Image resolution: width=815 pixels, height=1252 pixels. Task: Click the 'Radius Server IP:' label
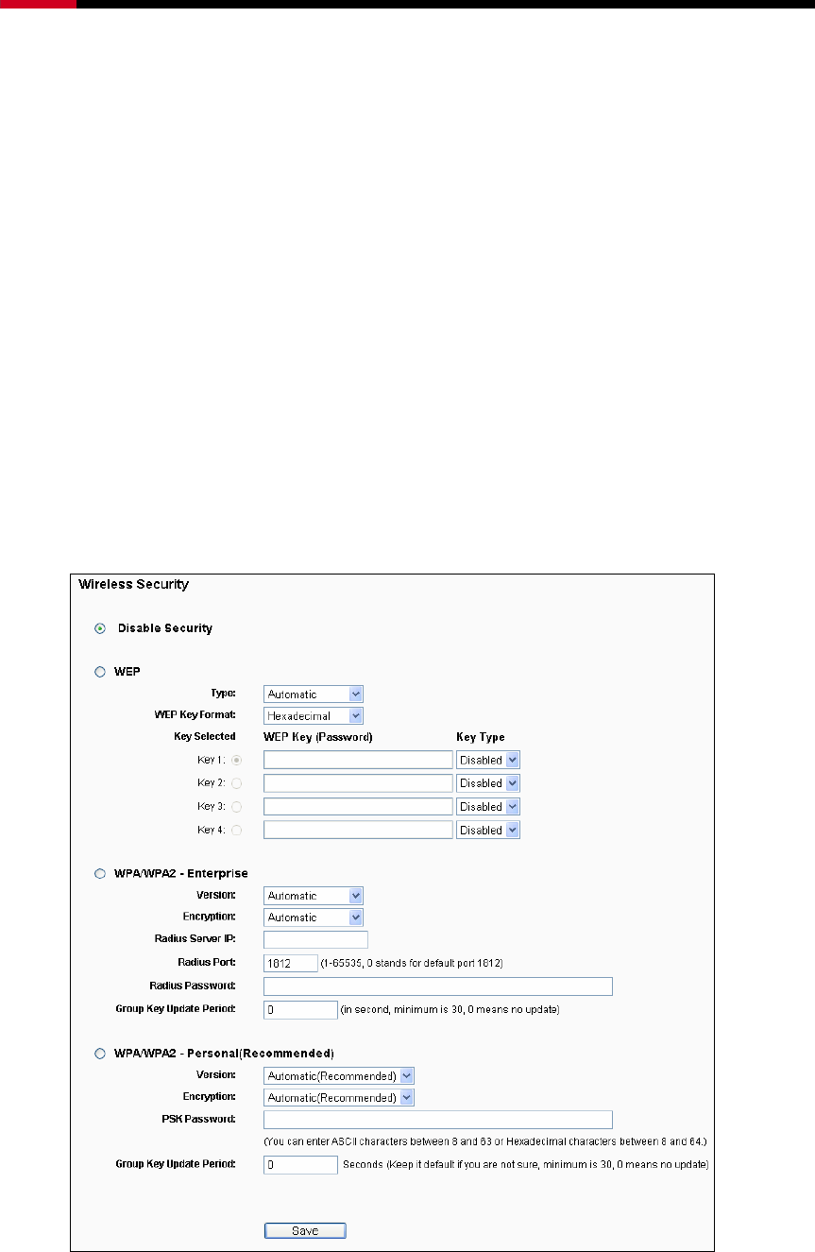point(195,939)
